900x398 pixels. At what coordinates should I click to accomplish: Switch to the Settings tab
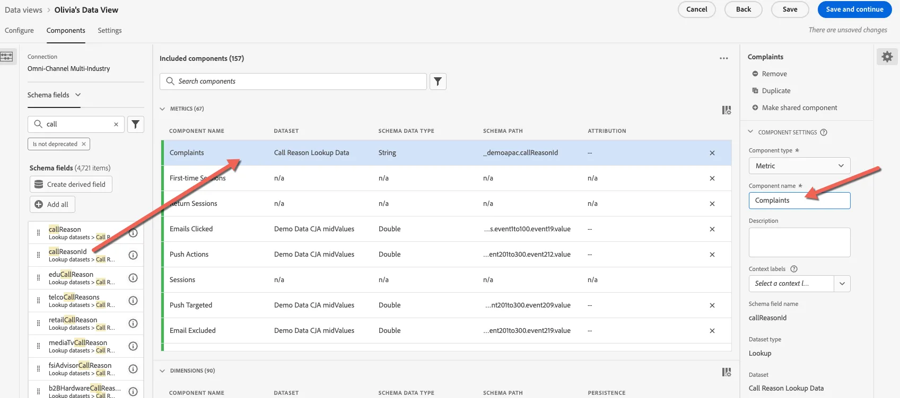point(110,31)
